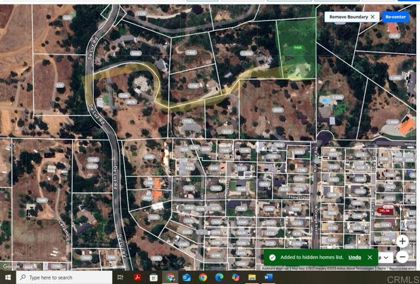The height and width of the screenshot is (284, 420).
Task: Open Microsoft Word from the taskbar
Action: tap(268, 277)
